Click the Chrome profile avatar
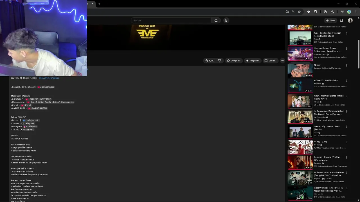Image resolution: width=360 pixels, height=202 pixels. [x=349, y=12]
